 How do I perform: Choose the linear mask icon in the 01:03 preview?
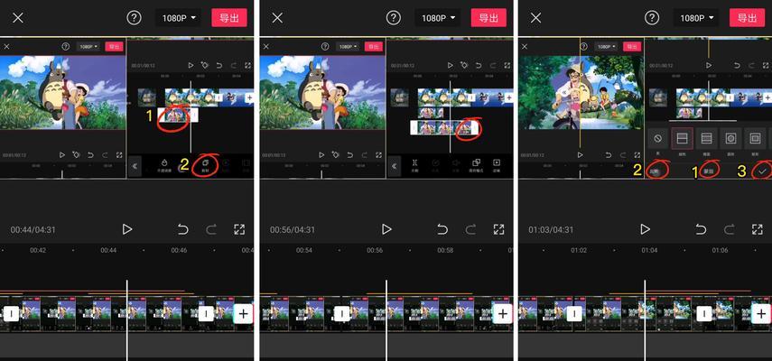tap(683, 139)
